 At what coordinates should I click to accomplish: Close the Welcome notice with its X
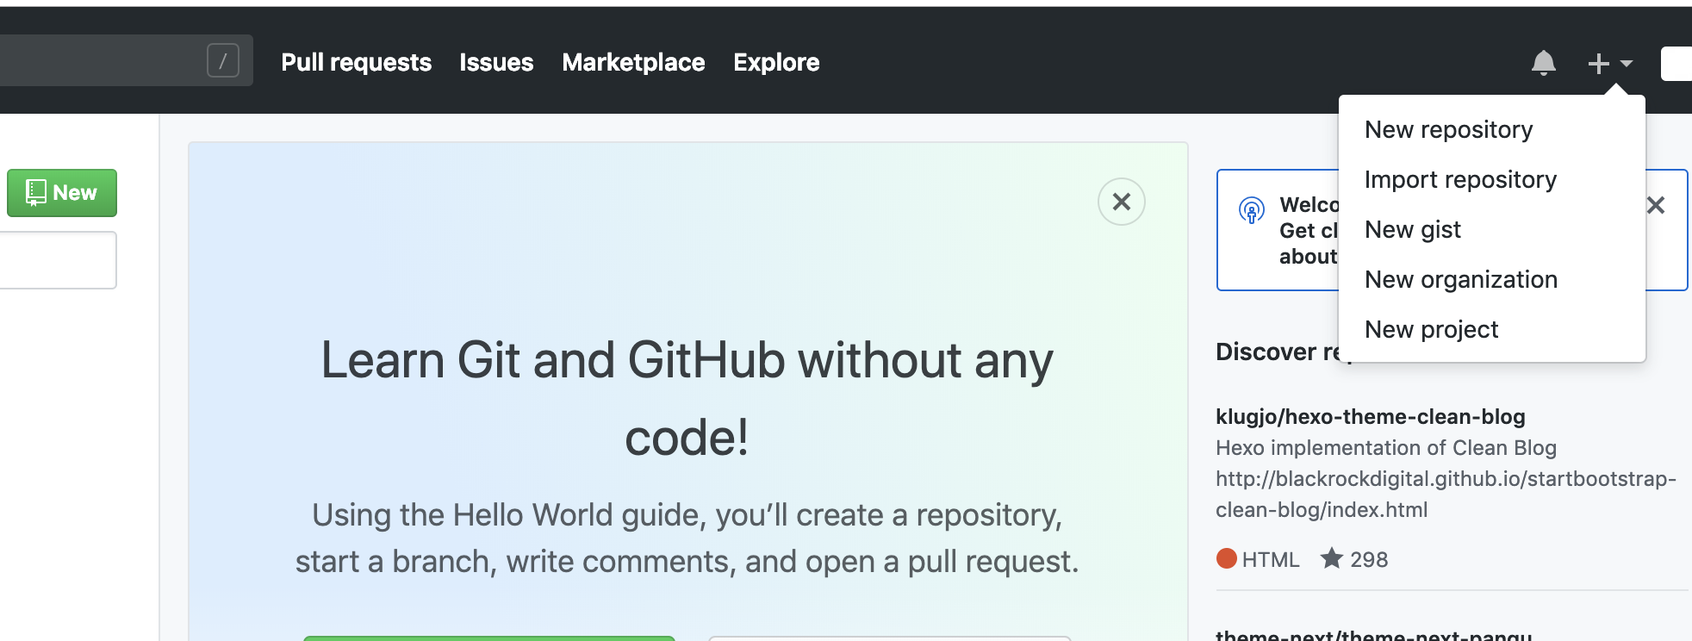pyautogui.click(x=1655, y=205)
